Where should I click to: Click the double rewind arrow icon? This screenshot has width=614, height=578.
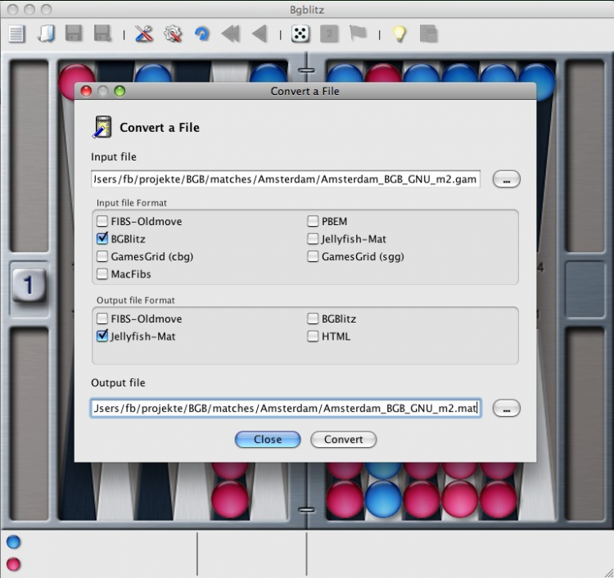click(x=231, y=34)
